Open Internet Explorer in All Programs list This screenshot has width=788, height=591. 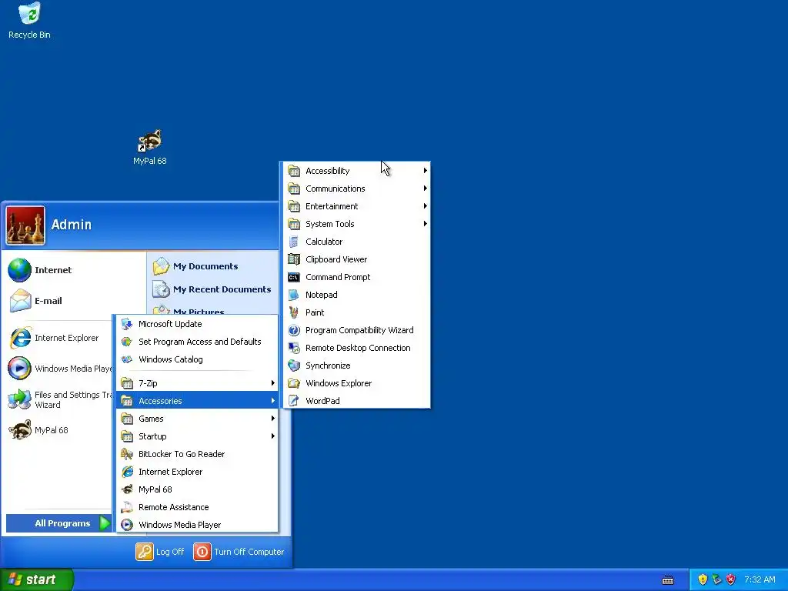click(197, 472)
